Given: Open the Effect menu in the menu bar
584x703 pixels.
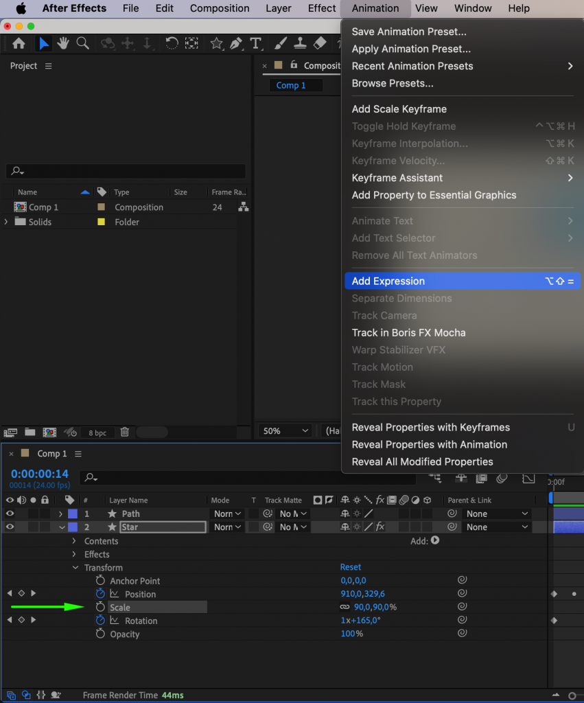Looking at the screenshot, I should coord(320,8).
